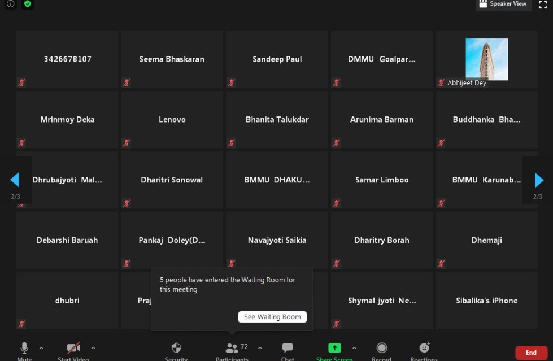Screen dimensions: 553x361
Task: Click Navajyoti Saikia's name
Action: [x=277, y=240]
